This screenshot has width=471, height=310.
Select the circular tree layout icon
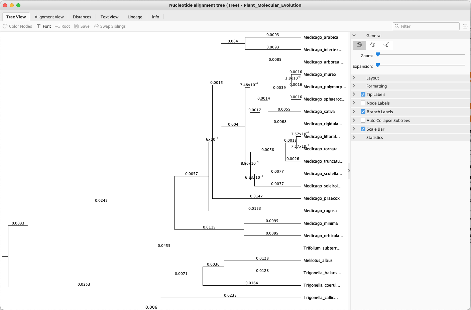click(373, 44)
